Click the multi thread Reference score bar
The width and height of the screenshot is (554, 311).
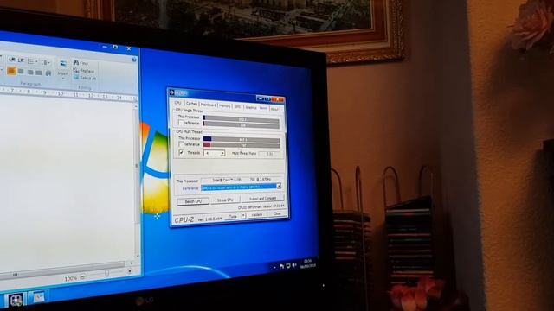point(242,145)
